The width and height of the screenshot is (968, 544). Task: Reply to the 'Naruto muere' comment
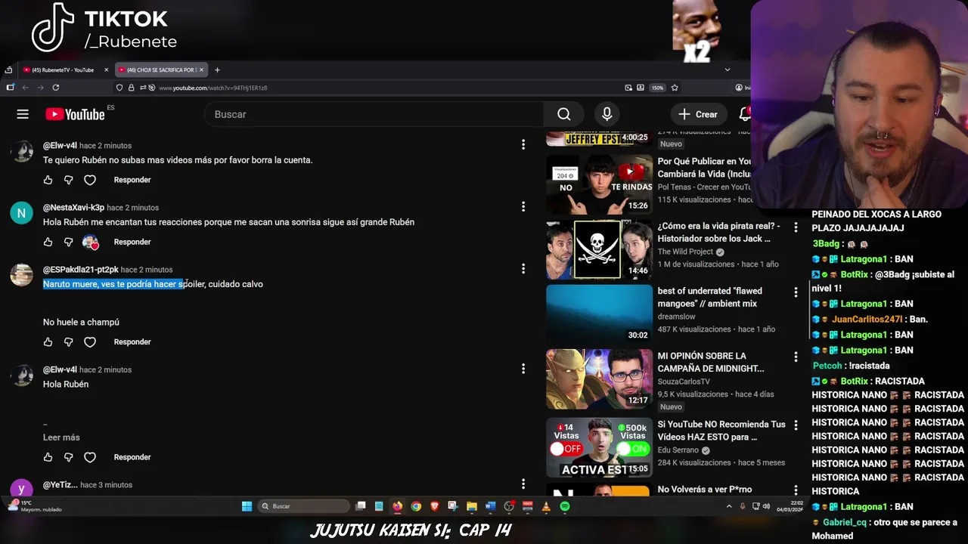pos(132,342)
